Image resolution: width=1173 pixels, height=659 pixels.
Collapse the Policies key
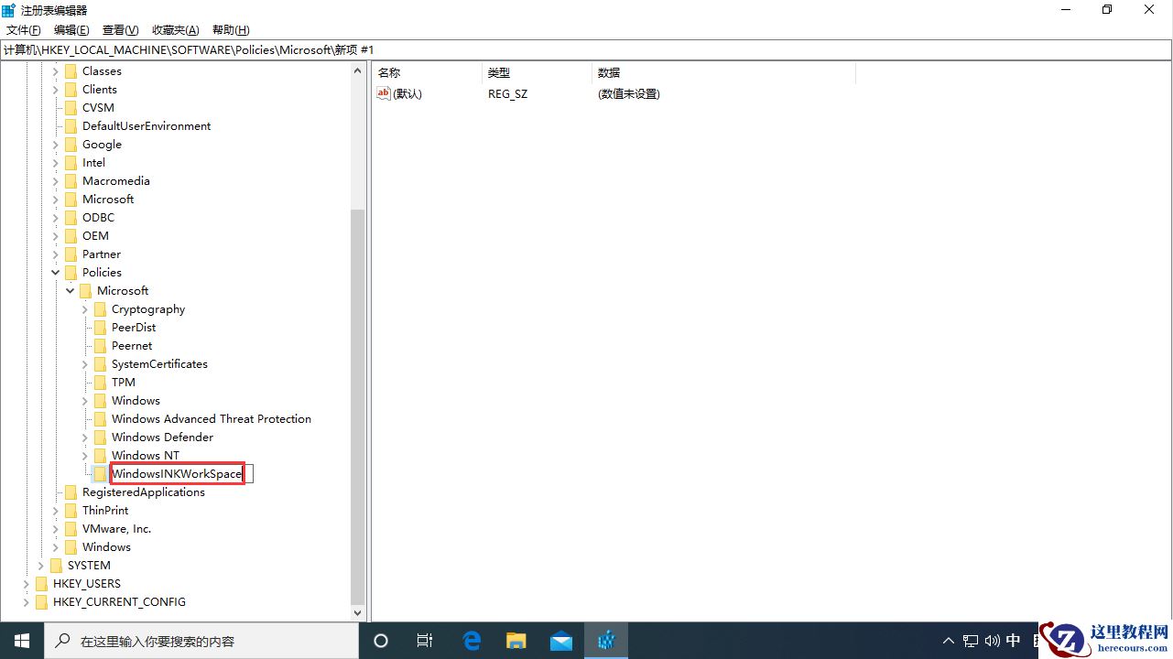55,272
